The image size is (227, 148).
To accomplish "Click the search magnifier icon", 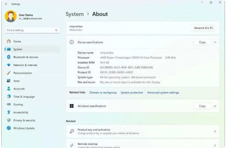I will pyautogui.click(x=56, y=30).
